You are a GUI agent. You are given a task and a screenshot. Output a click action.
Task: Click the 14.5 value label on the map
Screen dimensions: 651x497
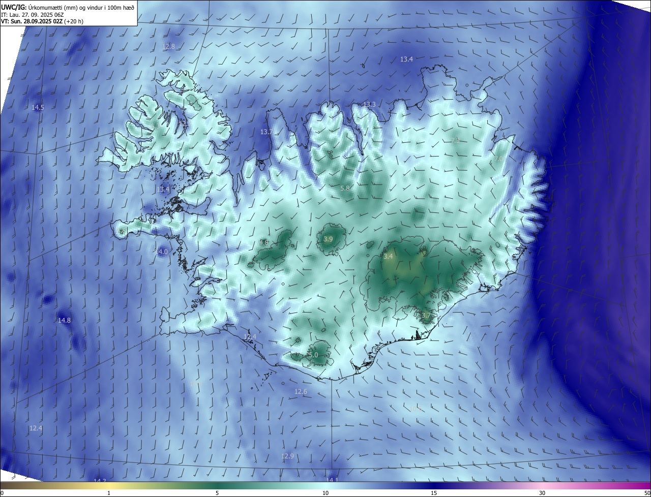38,107
